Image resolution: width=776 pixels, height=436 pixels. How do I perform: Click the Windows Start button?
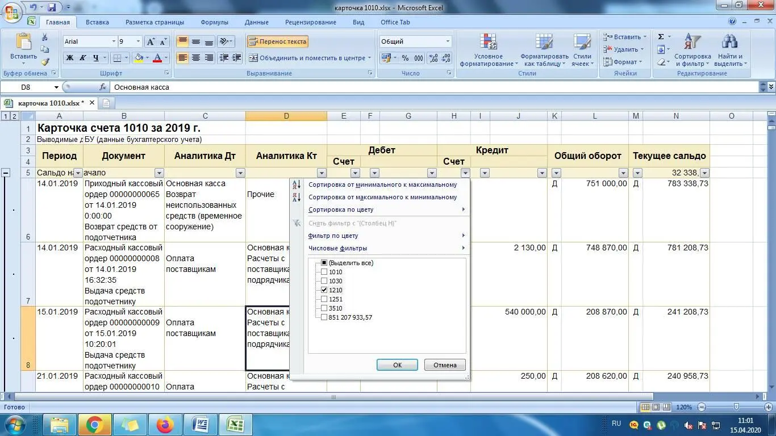coord(14,424)
